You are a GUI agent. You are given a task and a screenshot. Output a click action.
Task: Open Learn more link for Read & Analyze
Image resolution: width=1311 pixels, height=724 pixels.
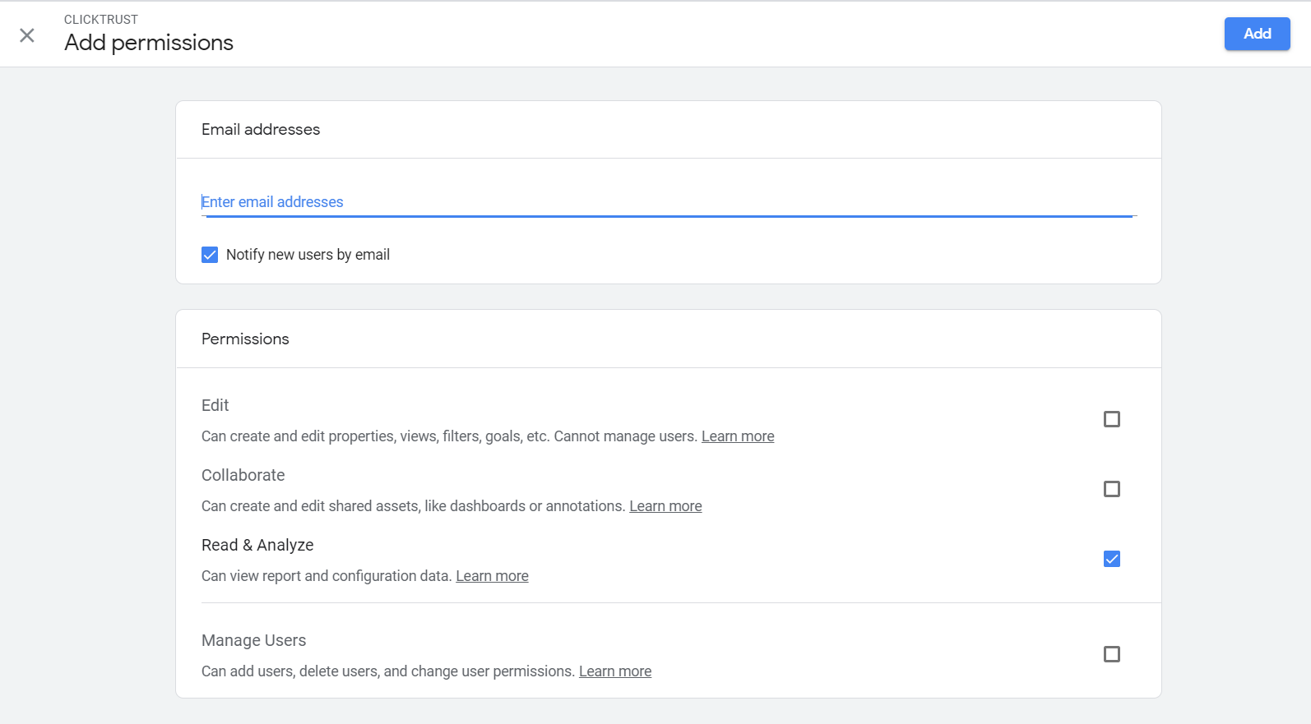(x=492, y=576)
